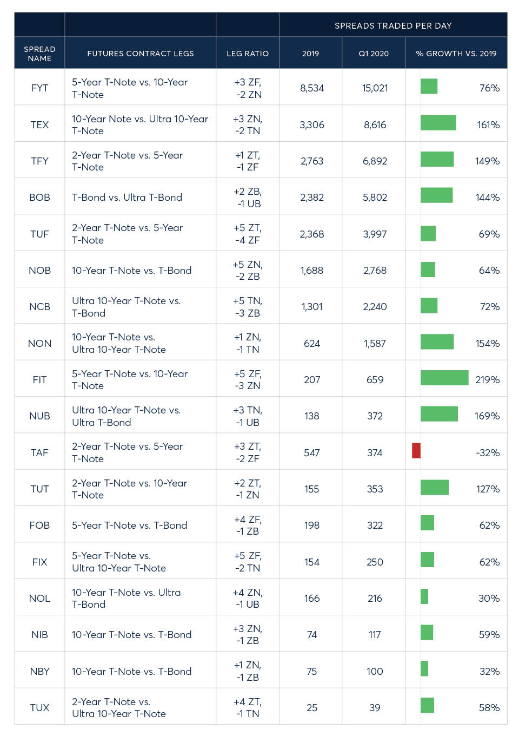Click the 5-Year T-Note vs. T-Bond cell
The image size is (519, 736).
click(x=130, y=525)
